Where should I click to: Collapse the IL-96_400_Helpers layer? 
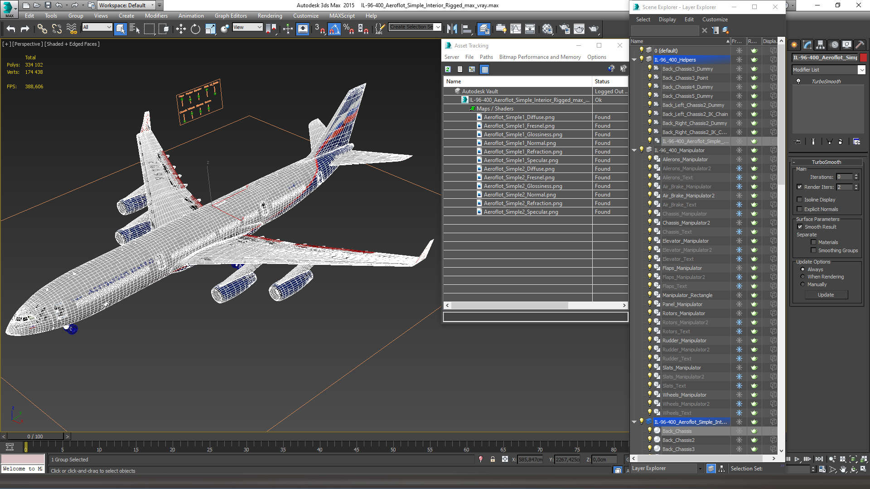tap(634, 60)
